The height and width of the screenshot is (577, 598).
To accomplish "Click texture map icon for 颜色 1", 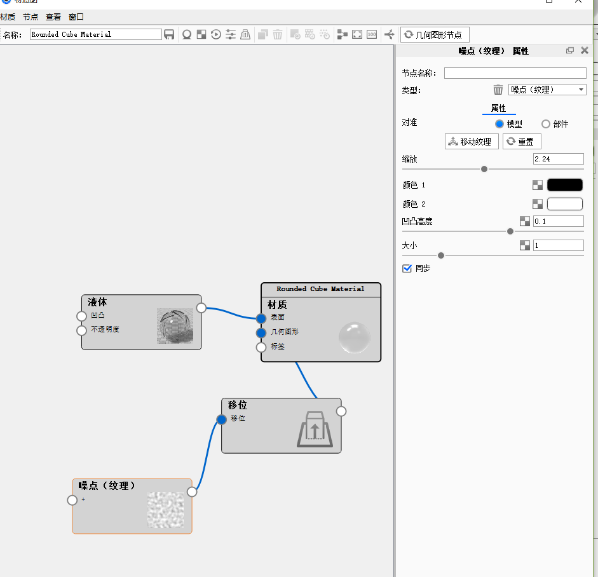I will [x=538, y=185].
